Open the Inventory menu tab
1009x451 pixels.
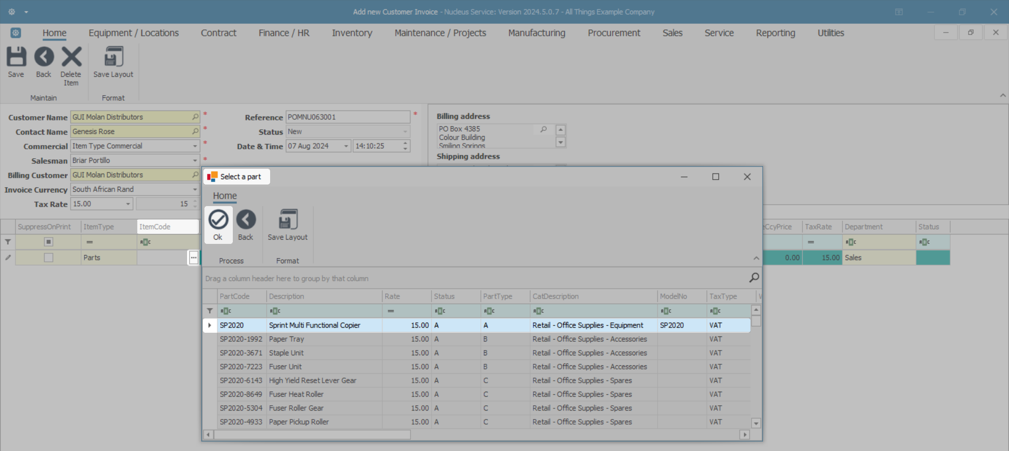(352, 33)
